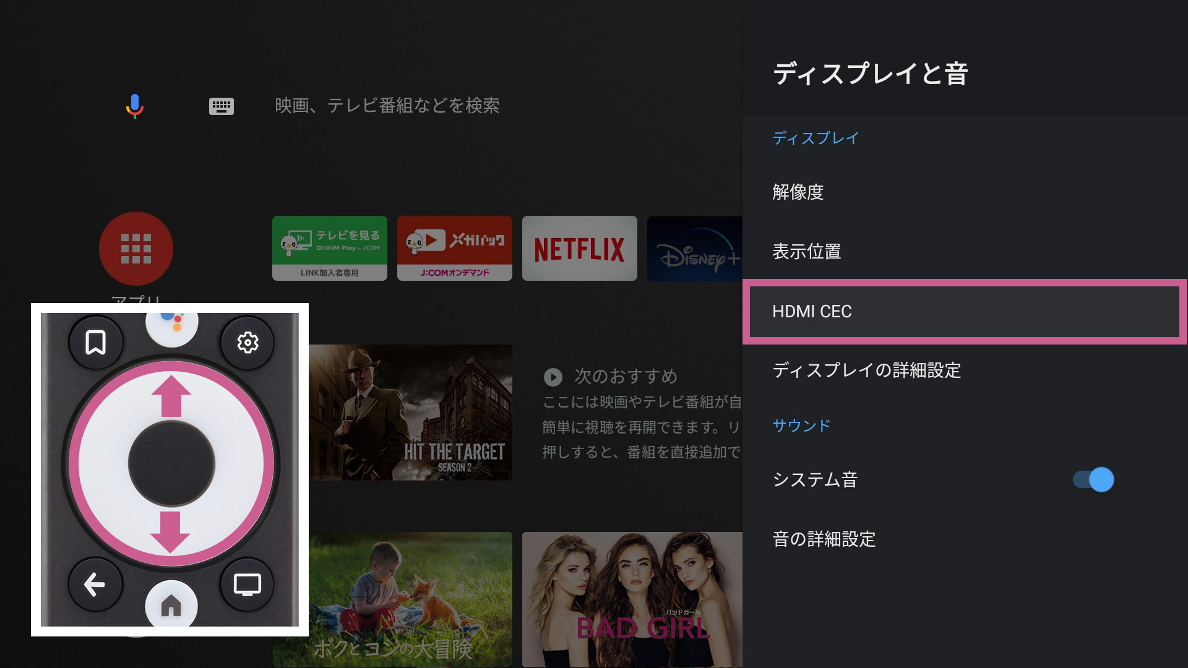
Task: Click the center select button of the D-pad
Action: (x=171, y=464)
